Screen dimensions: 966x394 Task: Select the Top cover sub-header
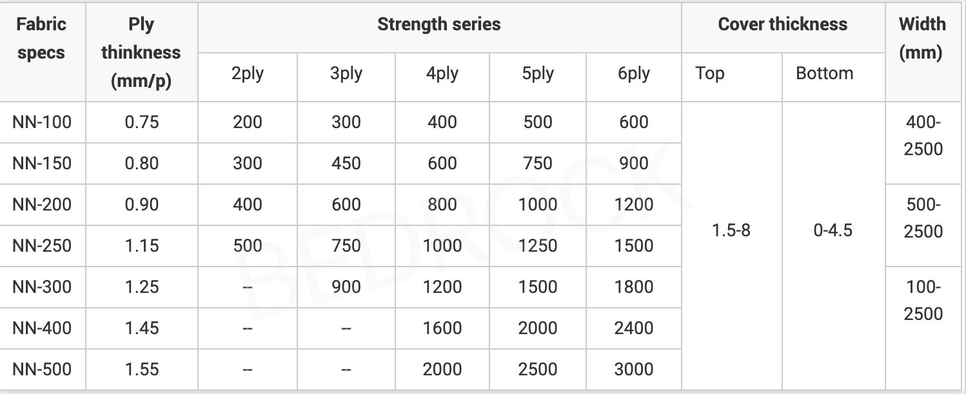click(x=710, y=73)
